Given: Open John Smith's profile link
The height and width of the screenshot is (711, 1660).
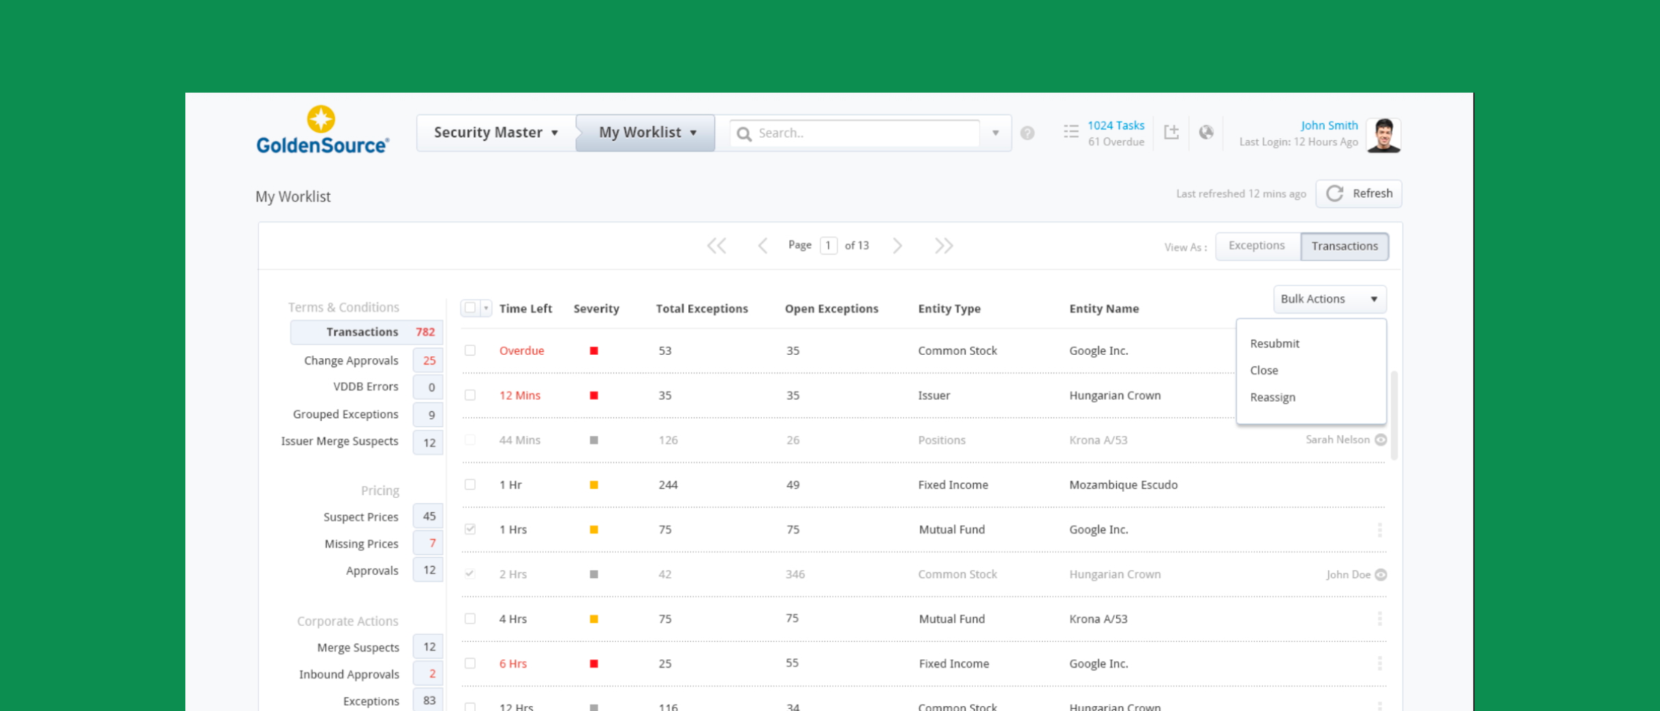Looking at the screenshot, I should point(1329,125).
